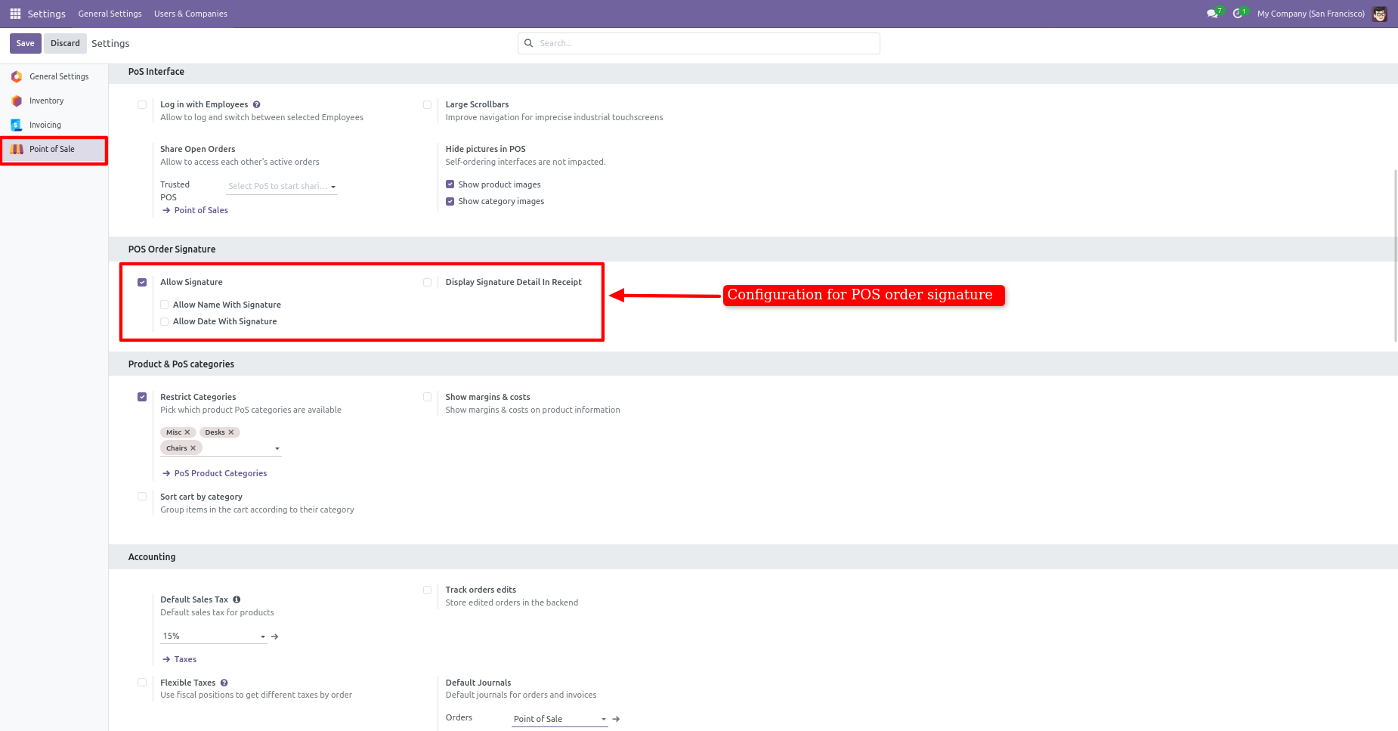Open the 15% tax record via arrow icon
Screen dimensions: 1398x731
[275, 637]
